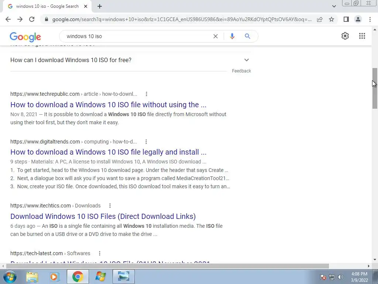Click step 3 'Now, create your ISO file' text

[x=123, y=187]
